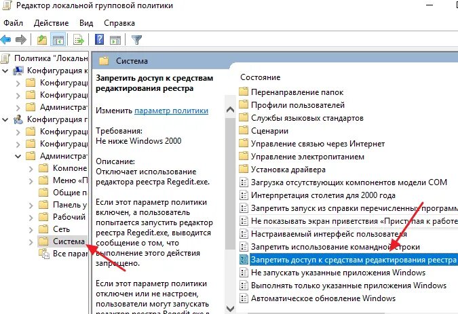Click the Forward arrow toolbar icon
Screen dimensions: 458x314
tap(21, 39)
